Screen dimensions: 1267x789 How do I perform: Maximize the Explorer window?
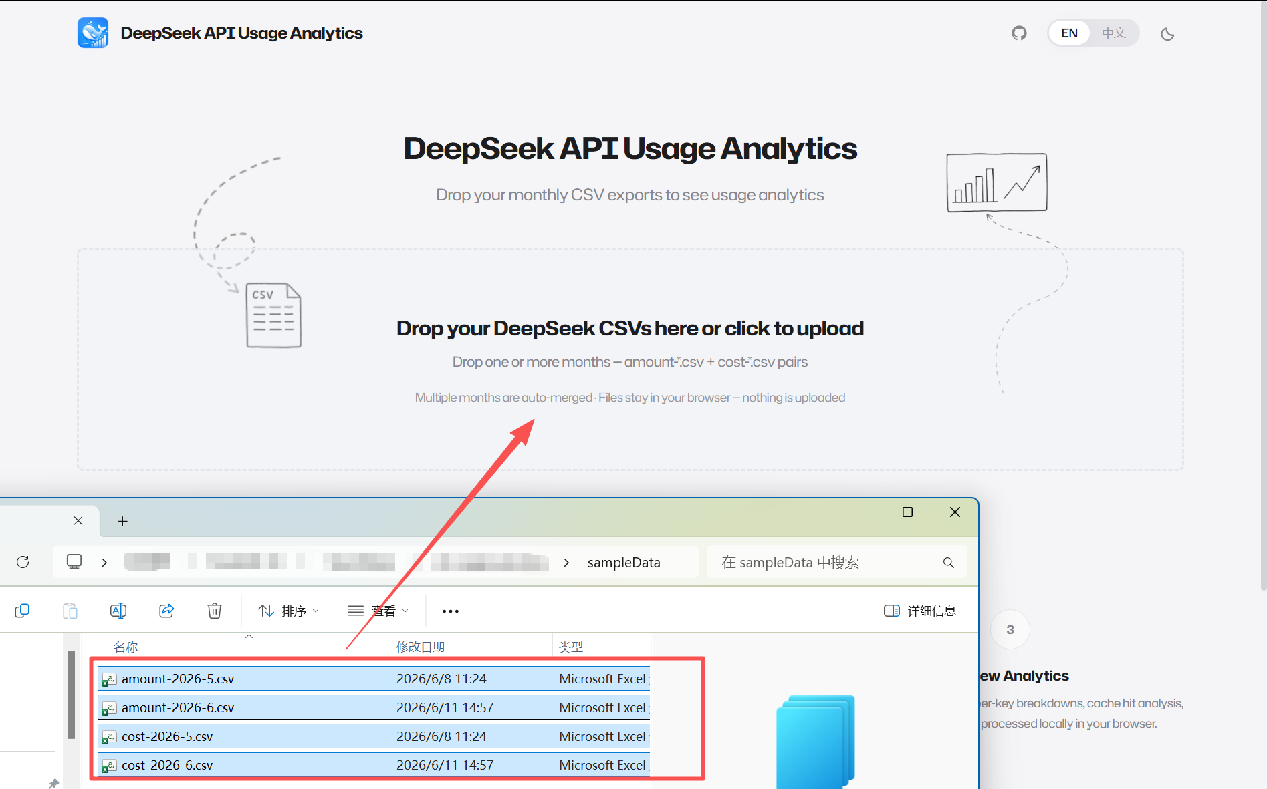(x=907, y=512)
